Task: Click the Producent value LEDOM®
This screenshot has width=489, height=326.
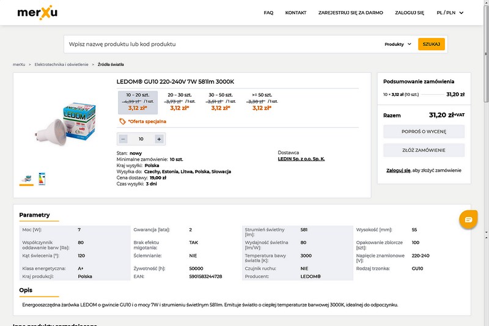Action: 311,276
